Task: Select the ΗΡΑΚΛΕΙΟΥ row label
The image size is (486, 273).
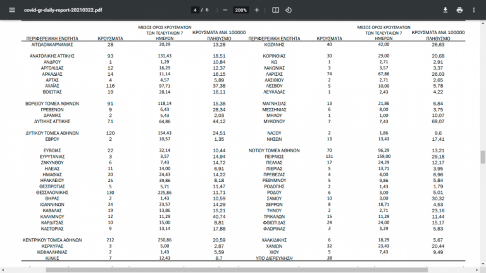Action: [52, 181]
